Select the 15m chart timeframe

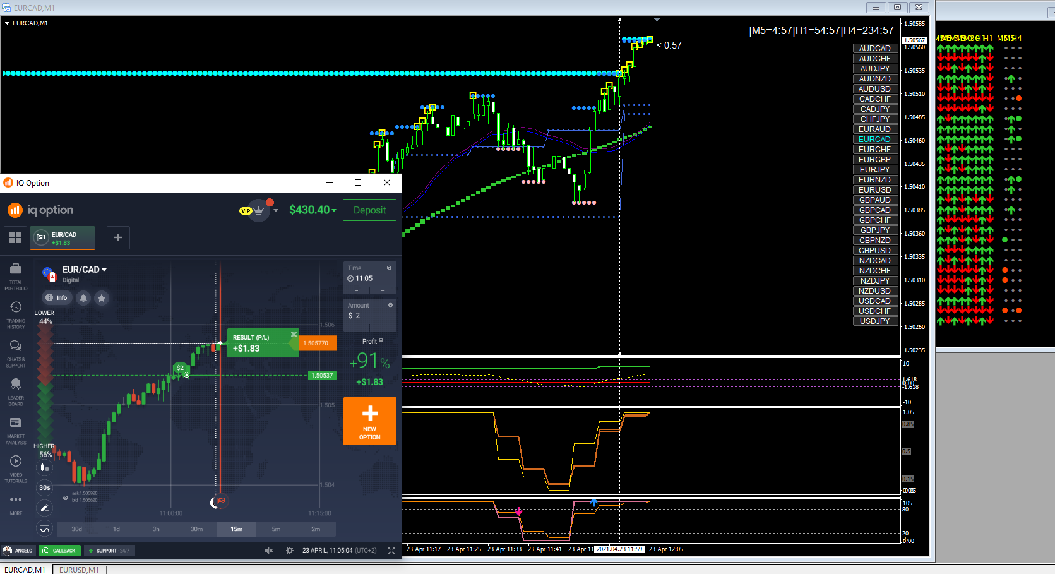236,529
